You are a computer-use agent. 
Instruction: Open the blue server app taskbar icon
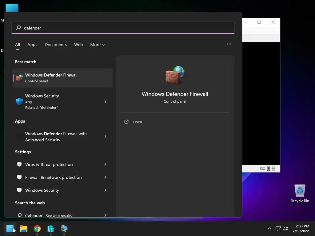point(51,229)
